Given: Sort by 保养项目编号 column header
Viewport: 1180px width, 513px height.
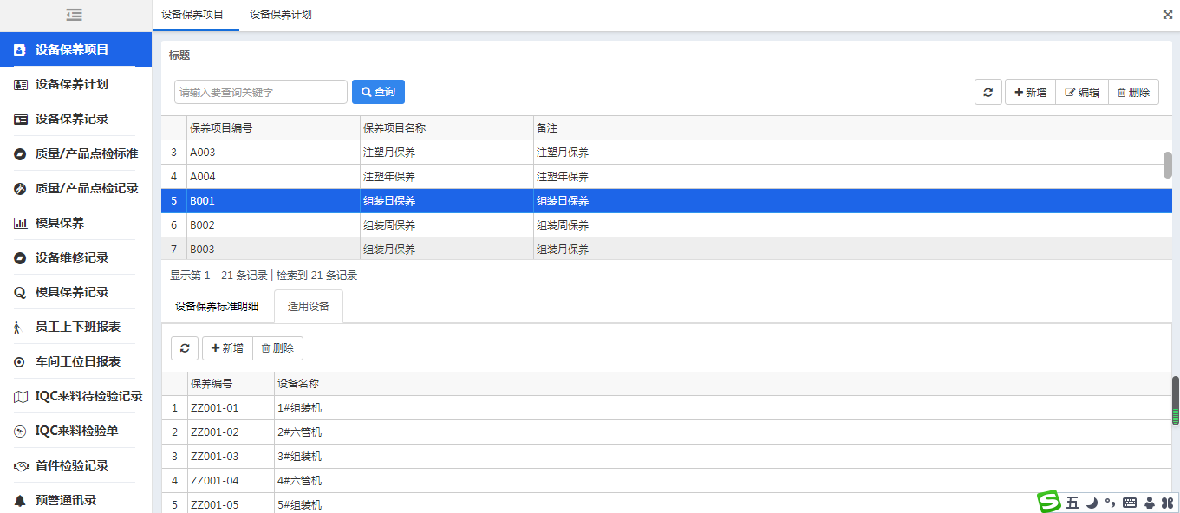Looking at the screenshot, I should [273, 128].
